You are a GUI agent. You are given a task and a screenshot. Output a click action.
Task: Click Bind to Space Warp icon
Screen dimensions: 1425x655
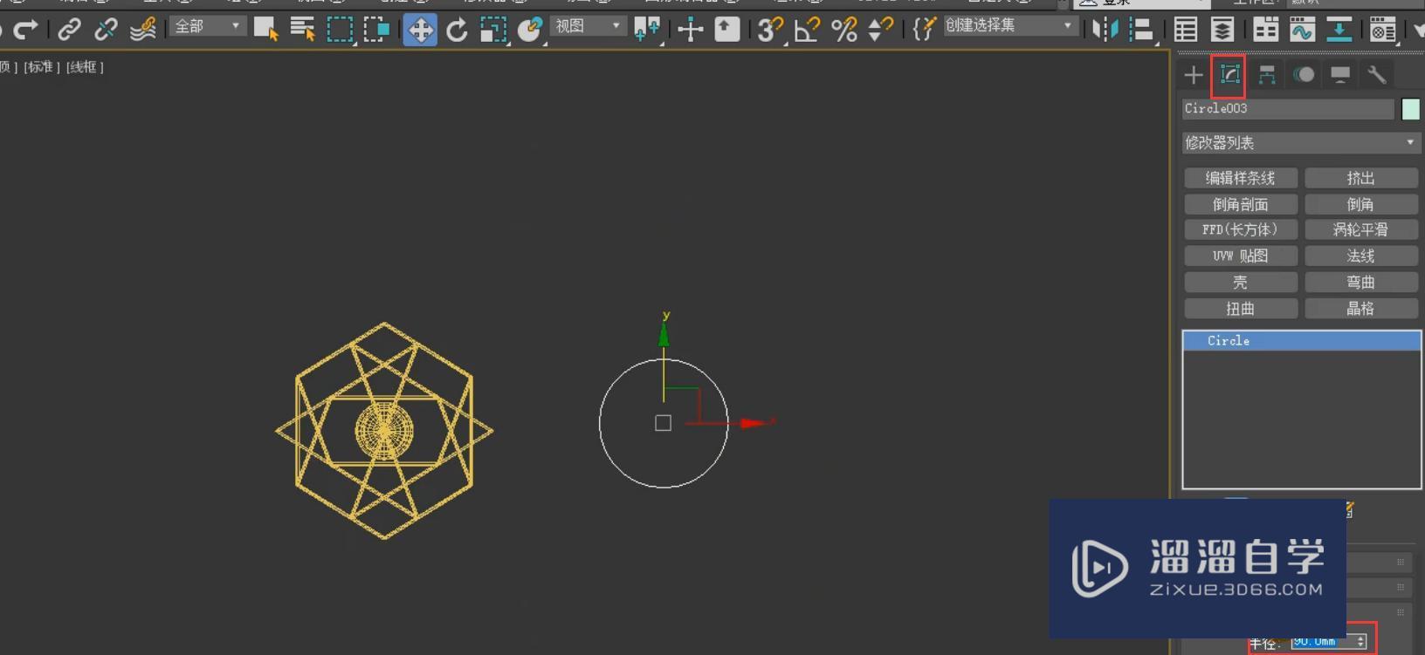click(142, 29)
